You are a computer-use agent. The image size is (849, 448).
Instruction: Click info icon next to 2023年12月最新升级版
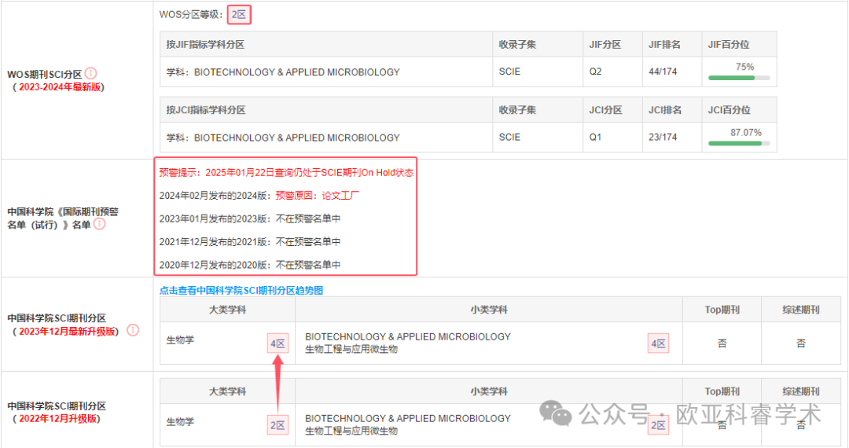(133, 330)
